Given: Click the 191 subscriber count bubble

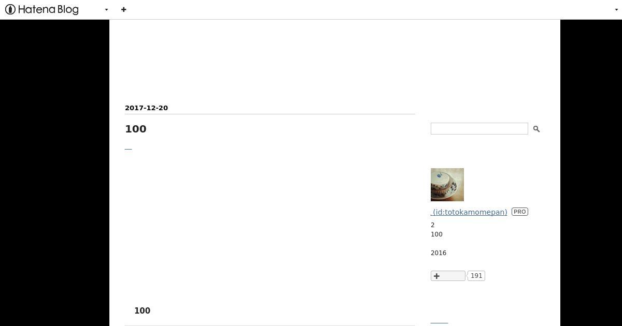Looking at the screenshot, I should pos(476,276).
